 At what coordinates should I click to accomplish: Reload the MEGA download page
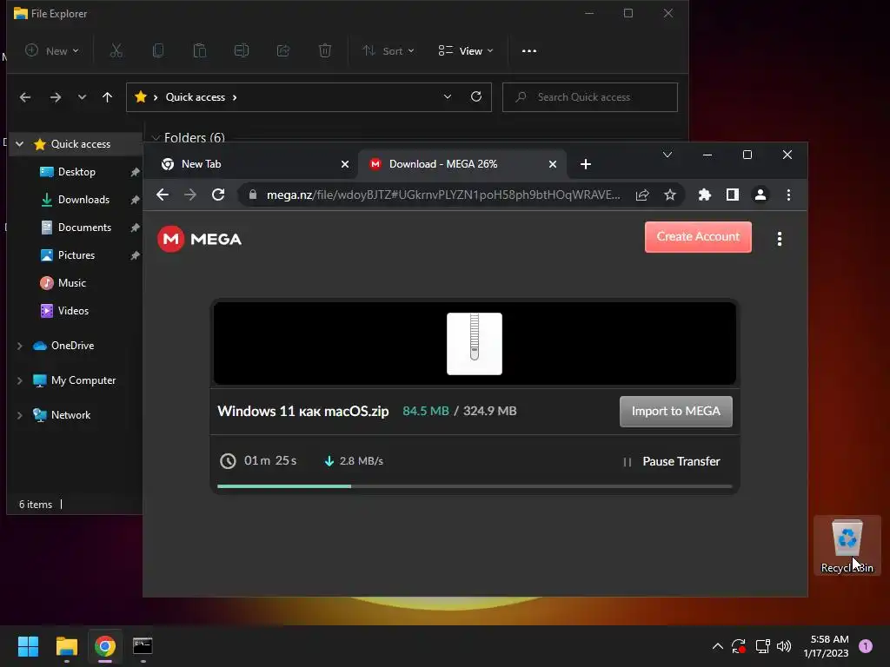pos(218,195)
